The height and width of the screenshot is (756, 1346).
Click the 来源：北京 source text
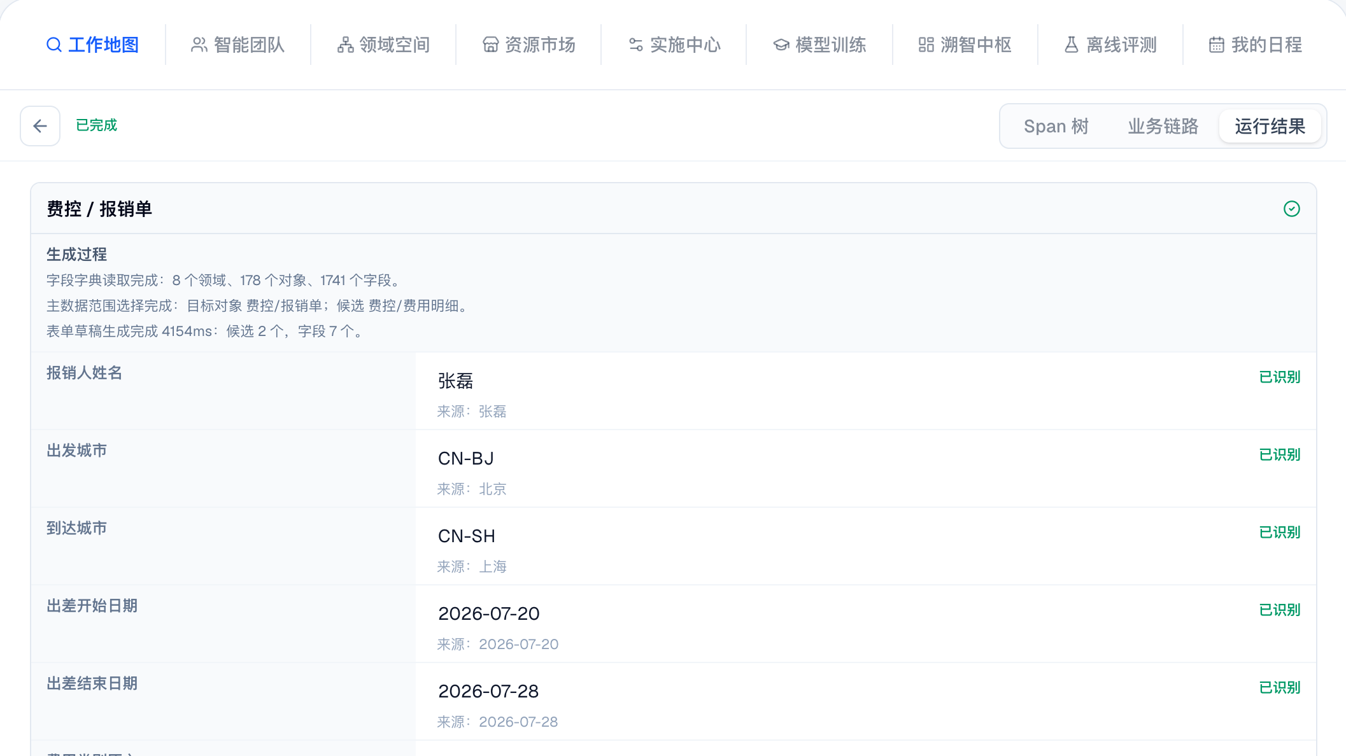(x=472, y=489)
